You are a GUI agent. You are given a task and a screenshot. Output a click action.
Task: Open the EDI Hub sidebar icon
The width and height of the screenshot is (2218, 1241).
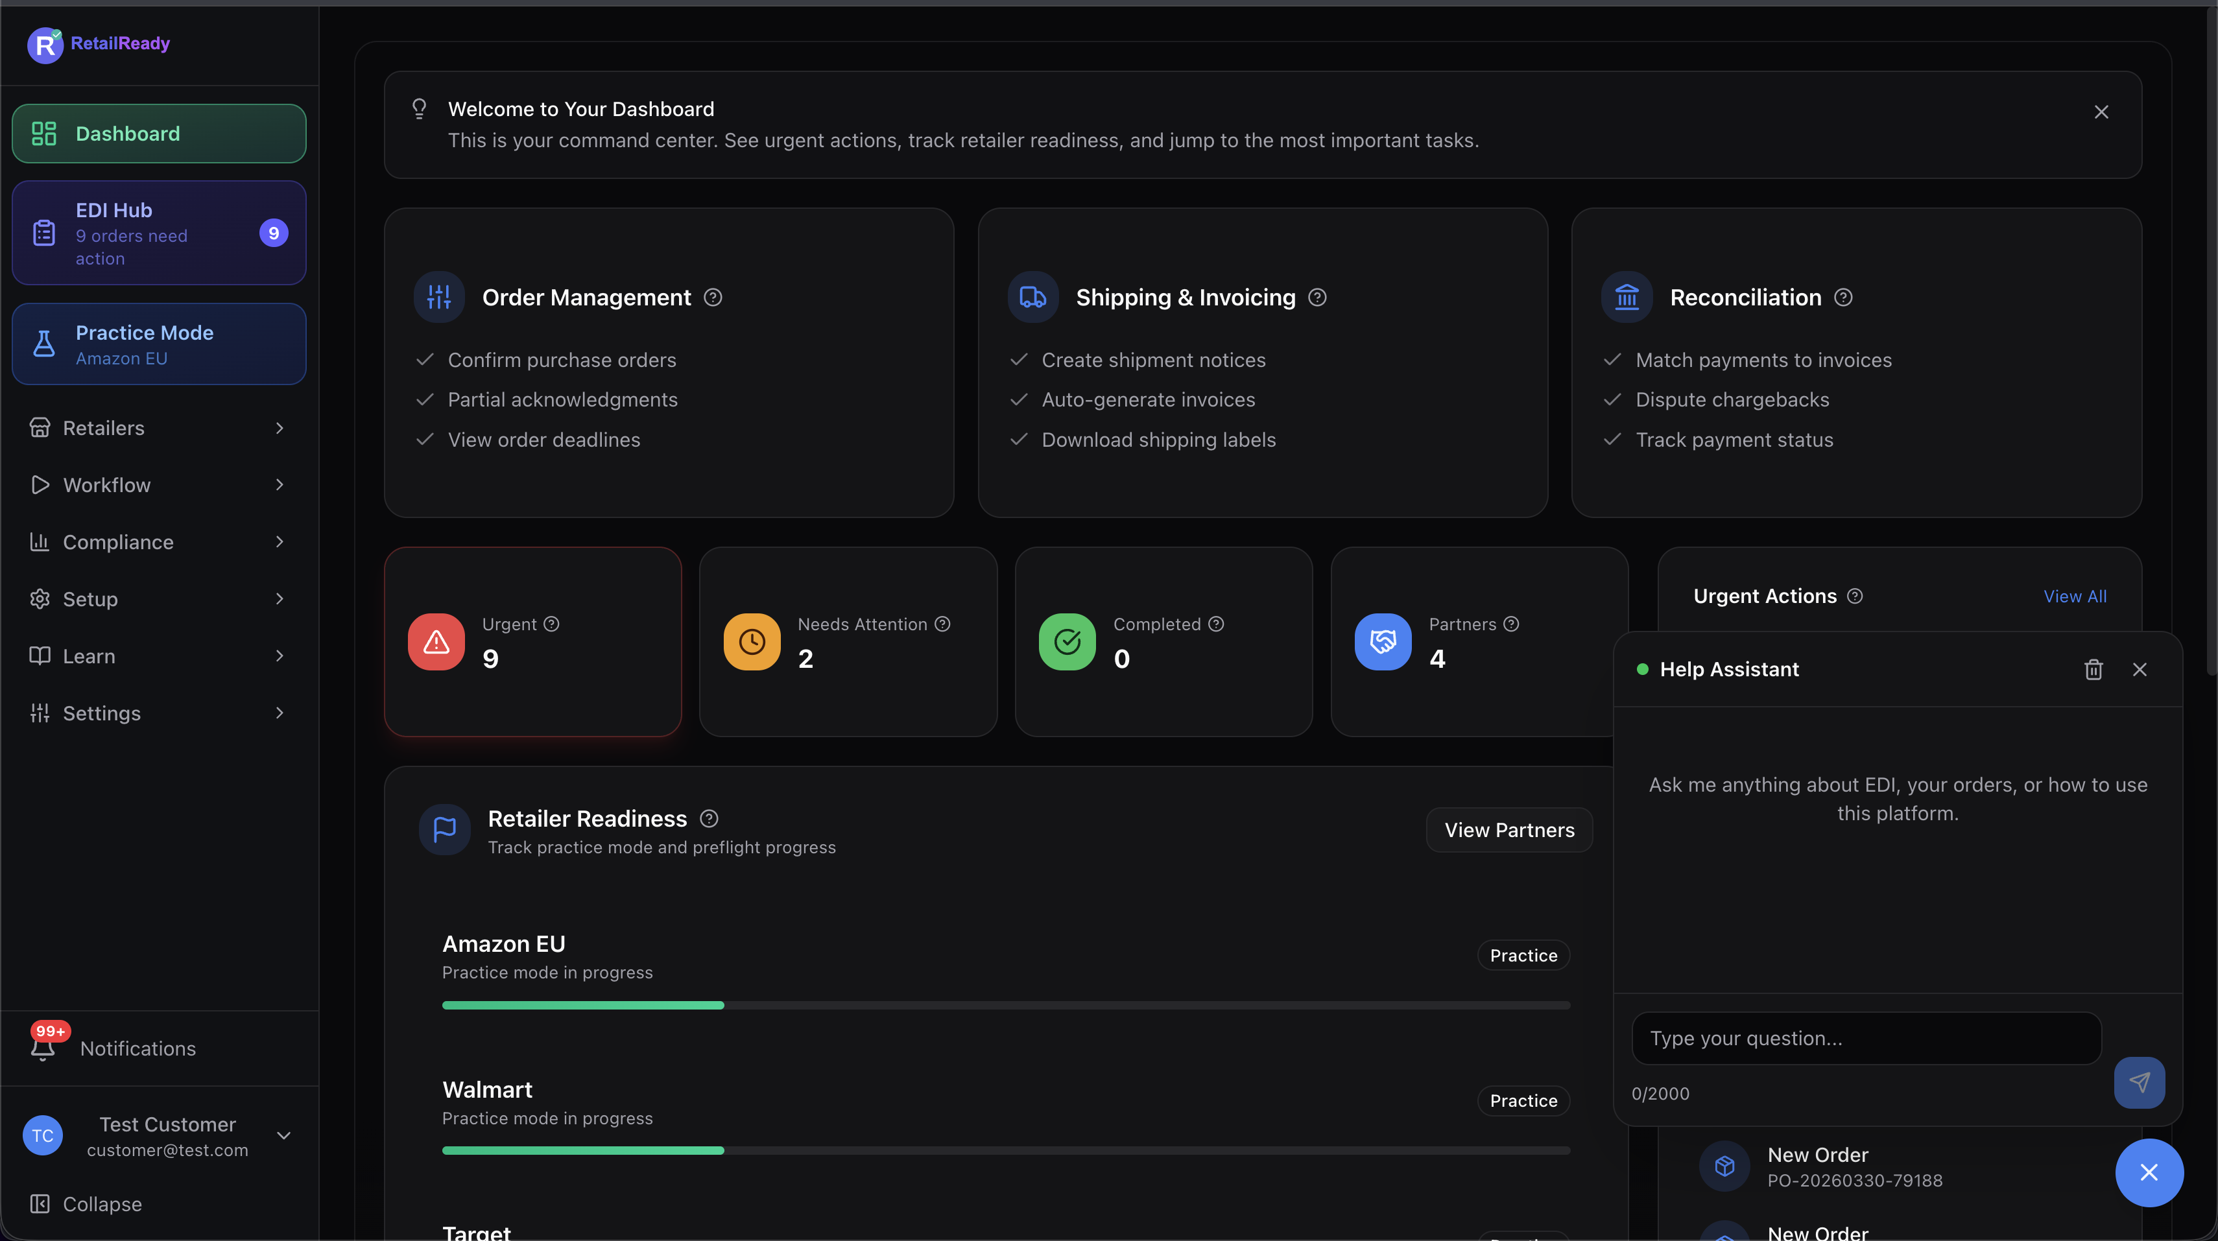click(42, 231)
